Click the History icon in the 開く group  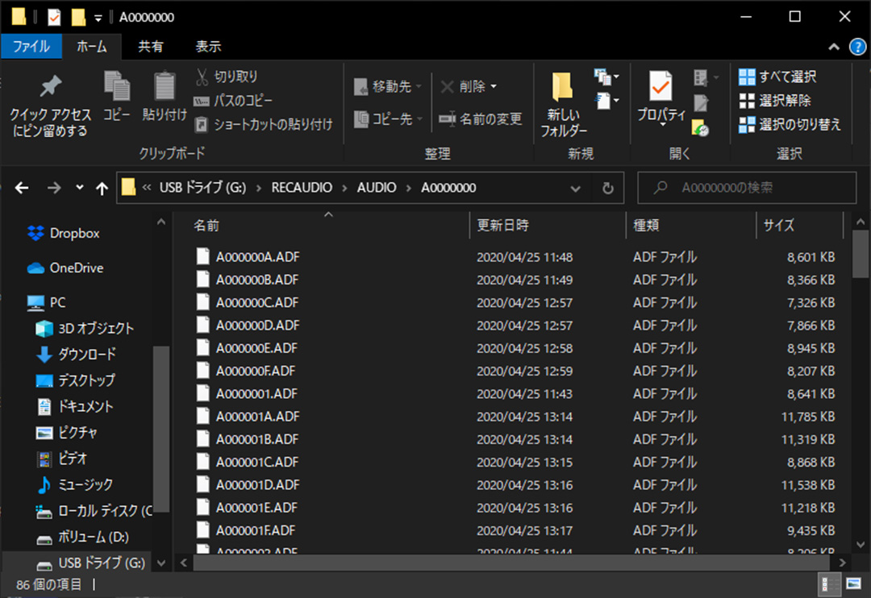pos(701,128)
